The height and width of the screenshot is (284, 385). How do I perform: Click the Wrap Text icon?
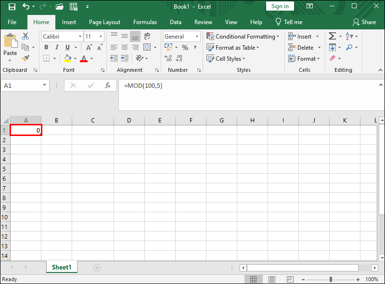point(147,36)
